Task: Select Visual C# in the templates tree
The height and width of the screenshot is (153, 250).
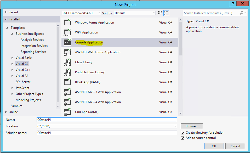Action: tap(22, 64)
